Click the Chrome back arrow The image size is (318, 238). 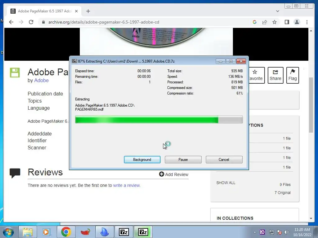point(11,22)
